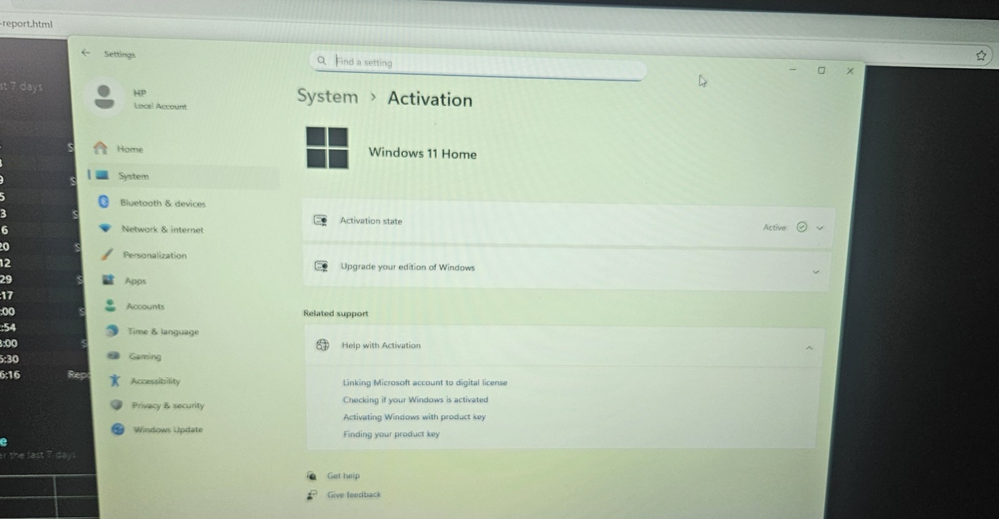Open Activating Windows with product key link
999x519 pixels.
click(x=414, y=417)
